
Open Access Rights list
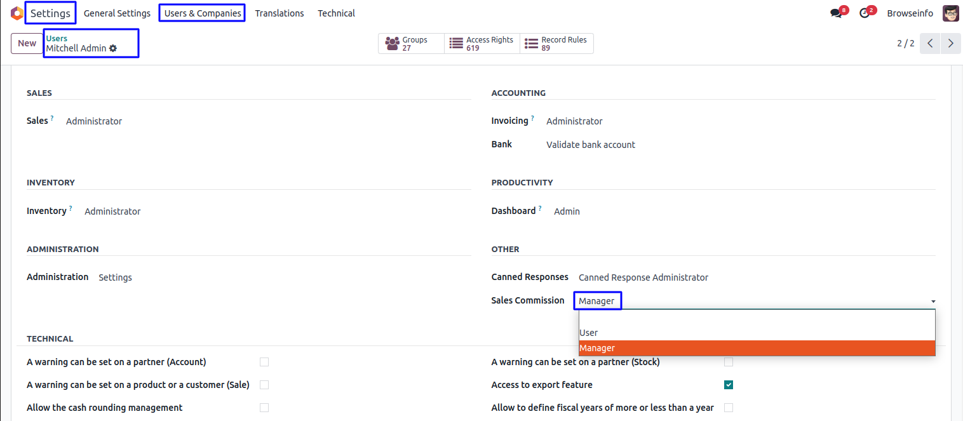pos(482,43)
